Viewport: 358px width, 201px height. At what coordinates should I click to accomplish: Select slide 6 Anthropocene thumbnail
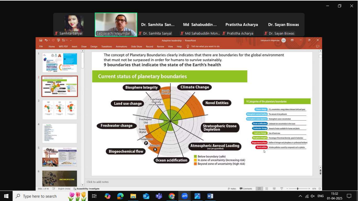60,178
